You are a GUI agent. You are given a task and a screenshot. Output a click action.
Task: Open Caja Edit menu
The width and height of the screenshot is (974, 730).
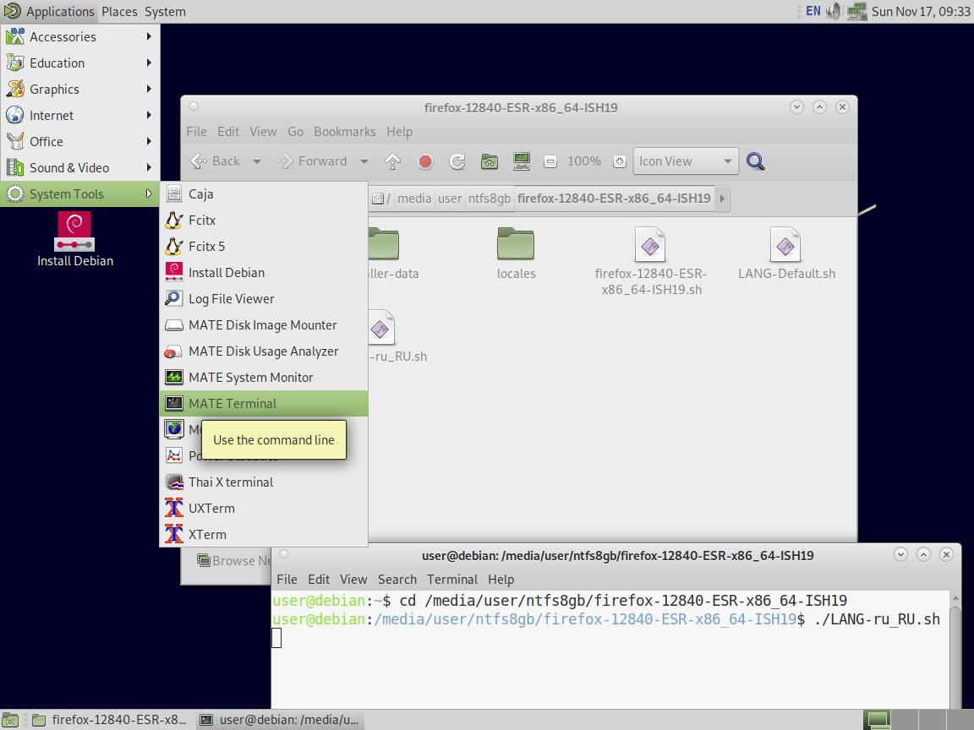tap(228, 132)
